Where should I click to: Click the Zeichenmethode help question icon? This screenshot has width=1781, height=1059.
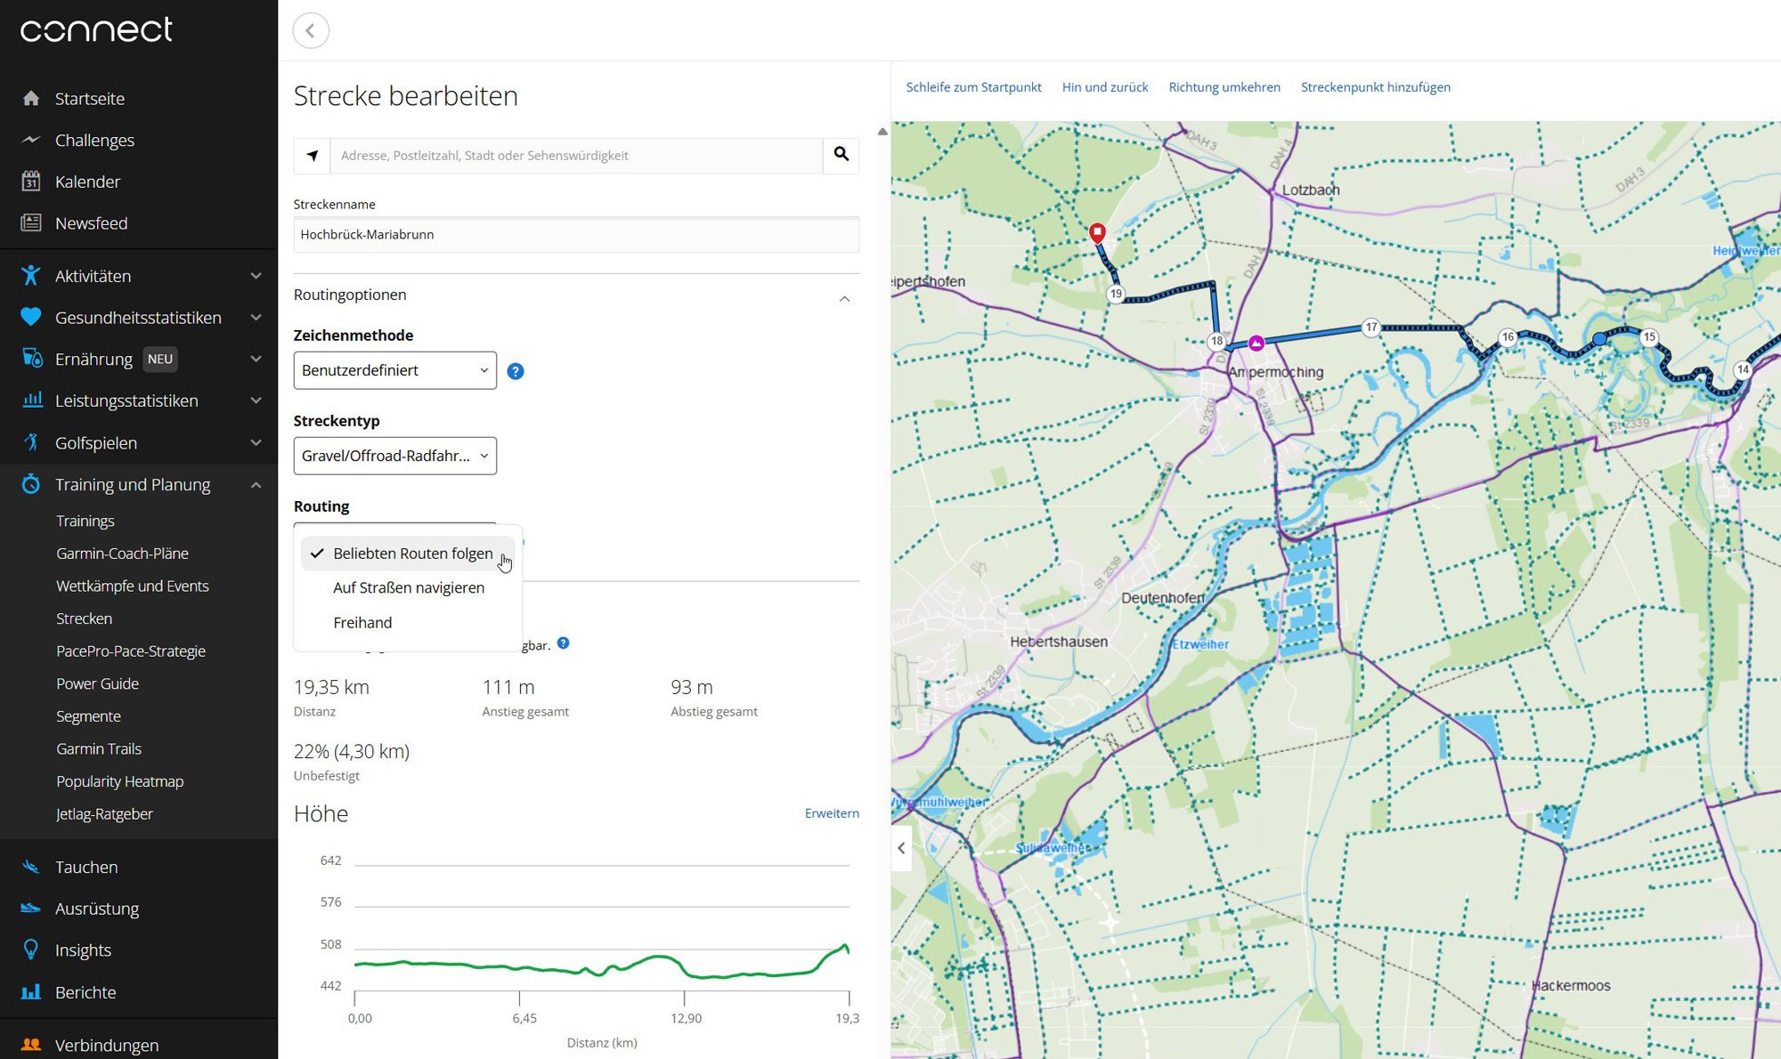point(515,371)
